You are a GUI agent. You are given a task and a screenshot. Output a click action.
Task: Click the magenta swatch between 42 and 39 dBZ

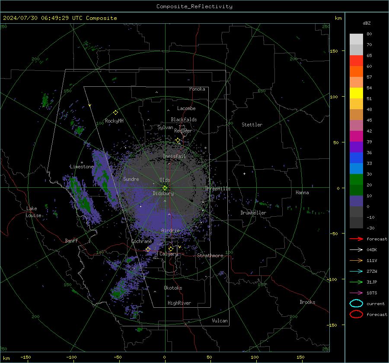356,136
